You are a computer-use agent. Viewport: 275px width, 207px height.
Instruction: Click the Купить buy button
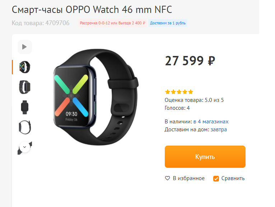205,157
